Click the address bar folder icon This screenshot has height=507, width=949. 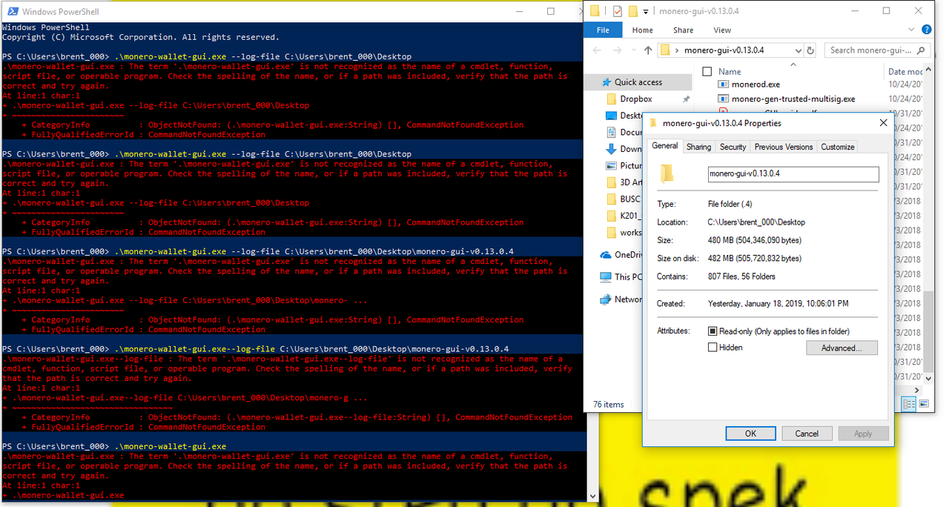tap(666, 50)
